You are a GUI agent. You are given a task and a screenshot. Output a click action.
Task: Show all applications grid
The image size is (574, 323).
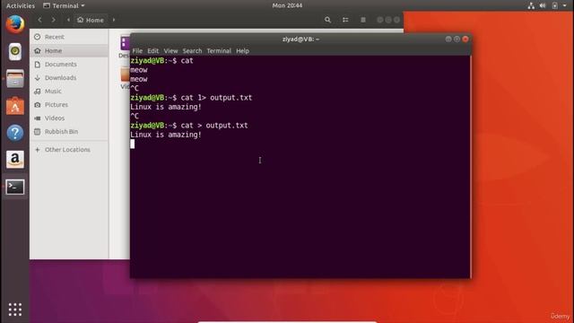pyautogui.click(x=15, y=310)
